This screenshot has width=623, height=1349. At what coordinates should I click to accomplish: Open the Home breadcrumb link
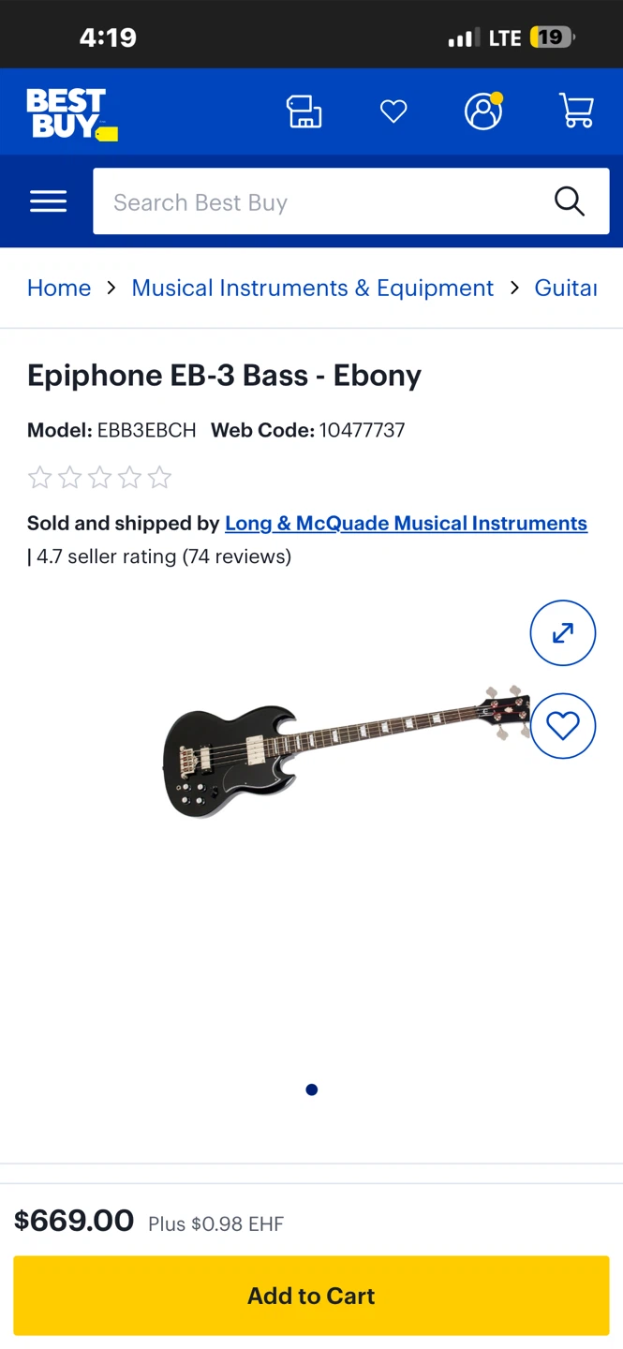click(x=58, y=288)
